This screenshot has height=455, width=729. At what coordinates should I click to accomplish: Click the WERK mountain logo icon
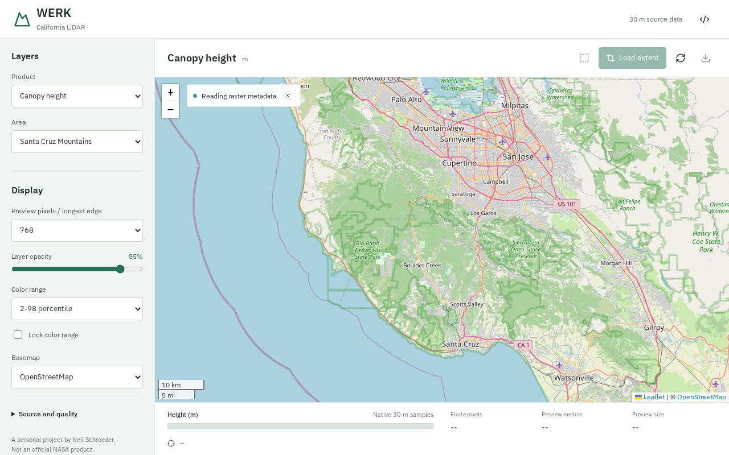point(22,19)
